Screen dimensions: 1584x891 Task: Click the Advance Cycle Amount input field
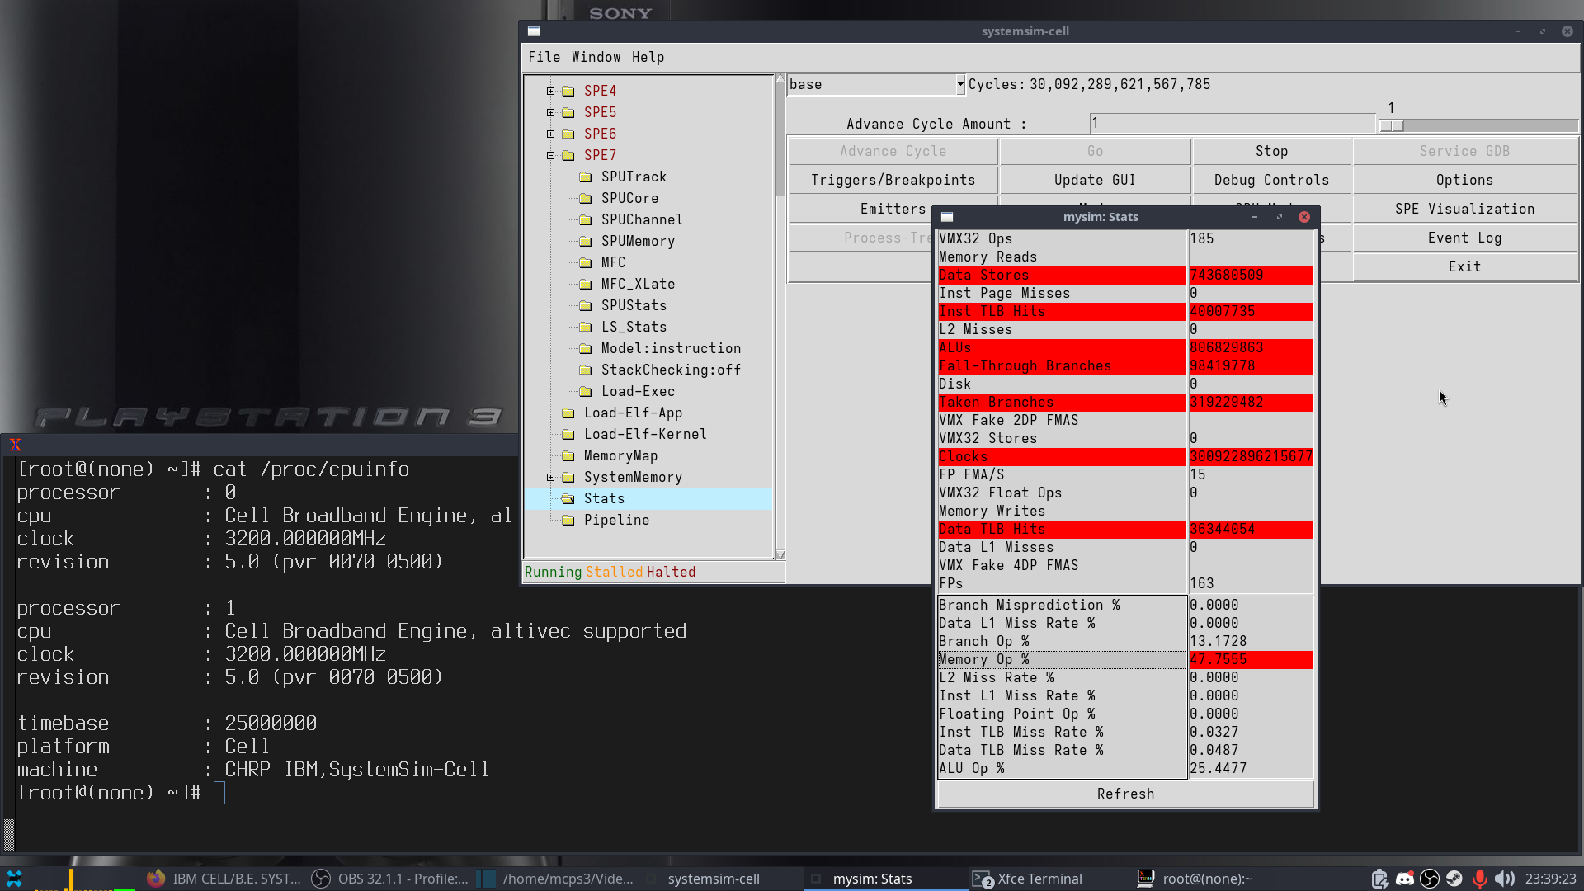tap(1233, 123)
